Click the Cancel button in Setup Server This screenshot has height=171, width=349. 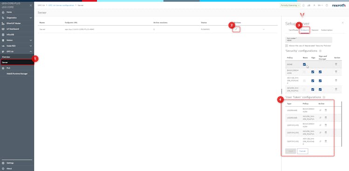(x=302, y=151)
